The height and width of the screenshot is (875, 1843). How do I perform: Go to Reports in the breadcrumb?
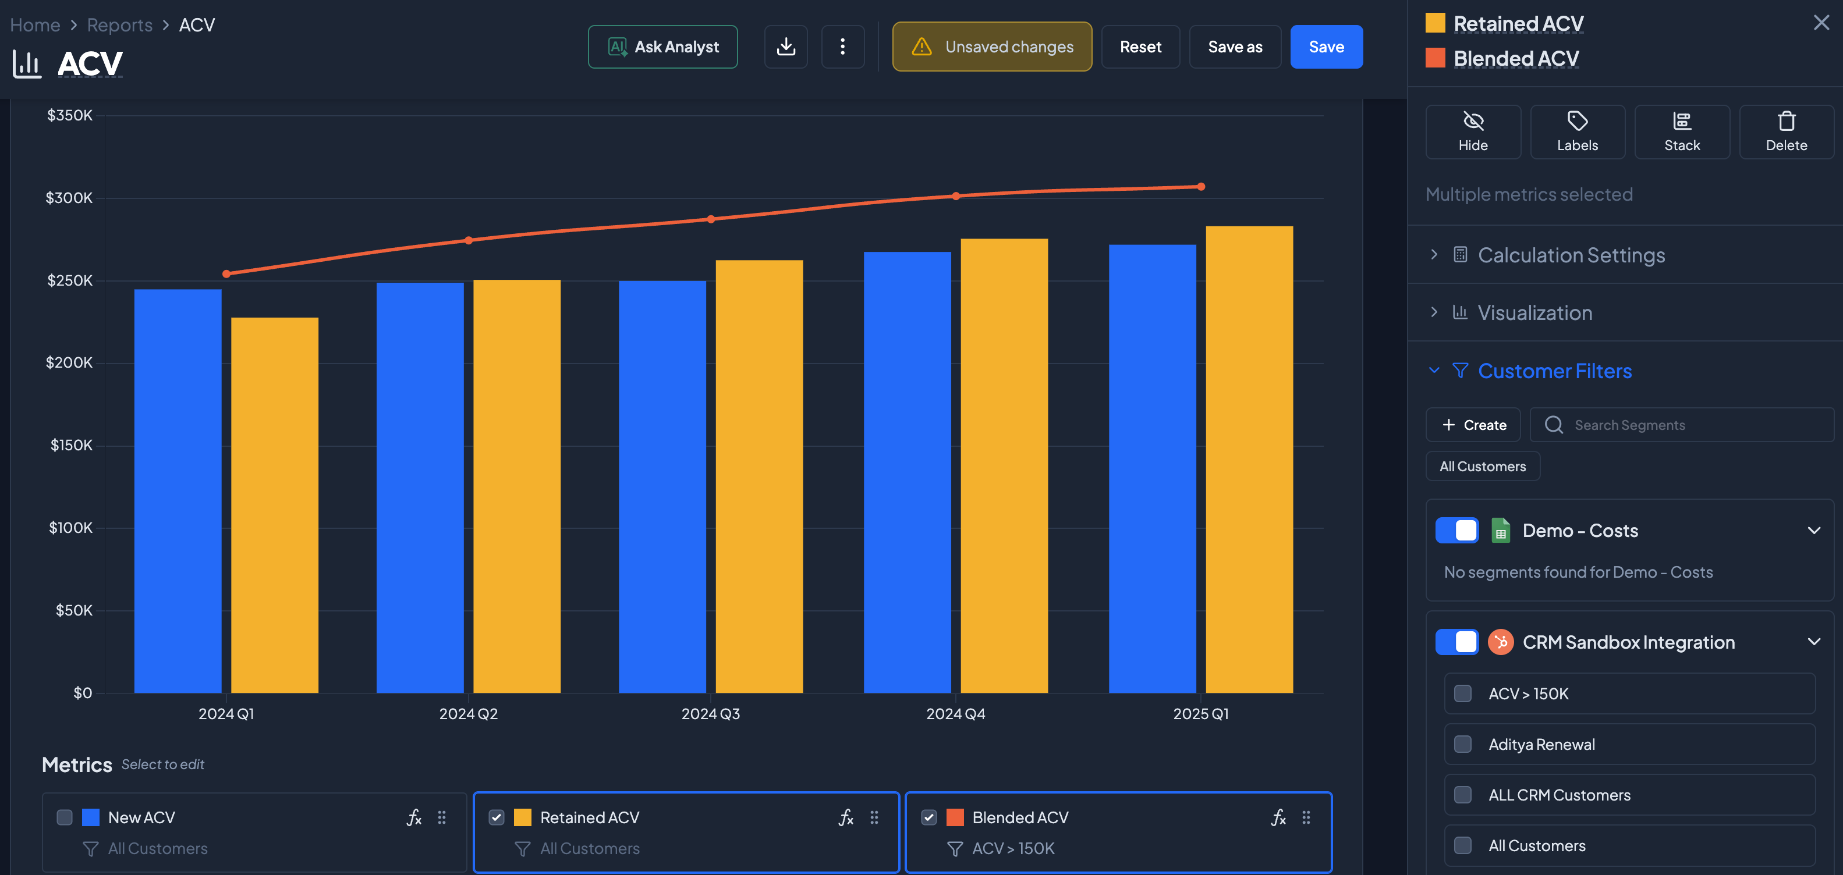119,25
